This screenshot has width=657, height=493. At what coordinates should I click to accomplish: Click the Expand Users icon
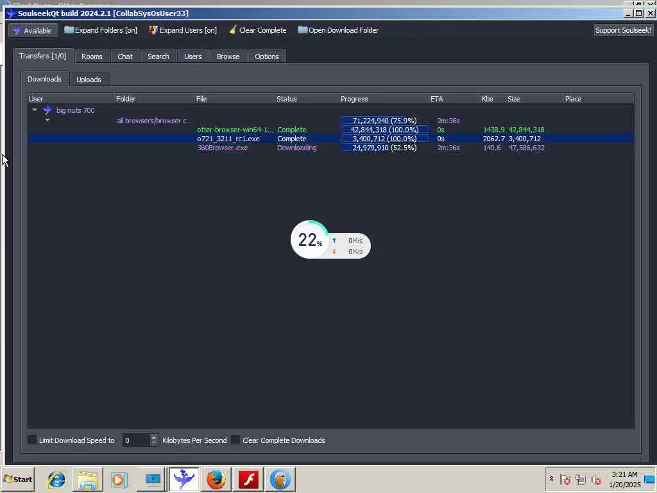coord(153,30)
